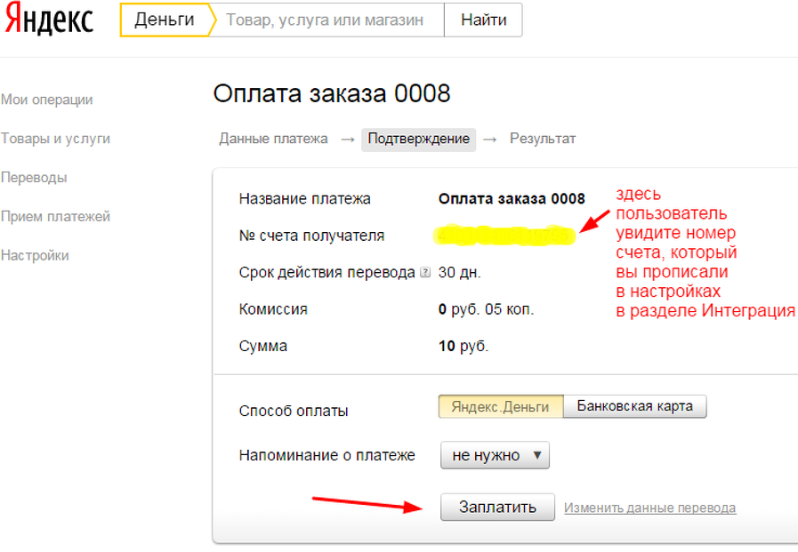
Task: Click the № счета получателя label
Action: click(311, 236)
